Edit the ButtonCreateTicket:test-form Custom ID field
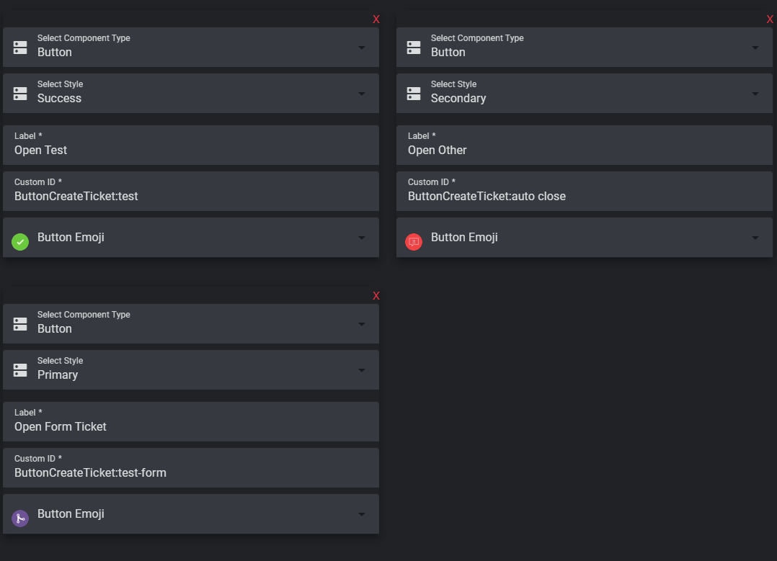 [x=191, y=472]
